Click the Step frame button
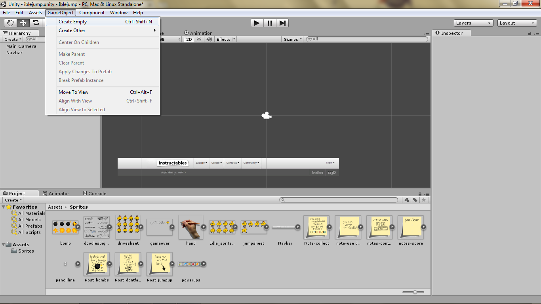541x304 pixels. coord(282,23)
